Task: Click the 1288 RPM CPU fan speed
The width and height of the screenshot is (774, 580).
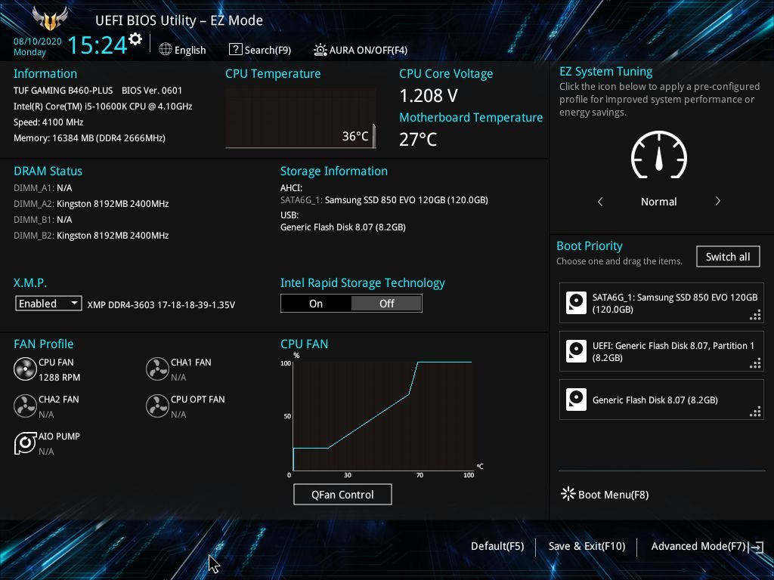Action: click(59, 378)
